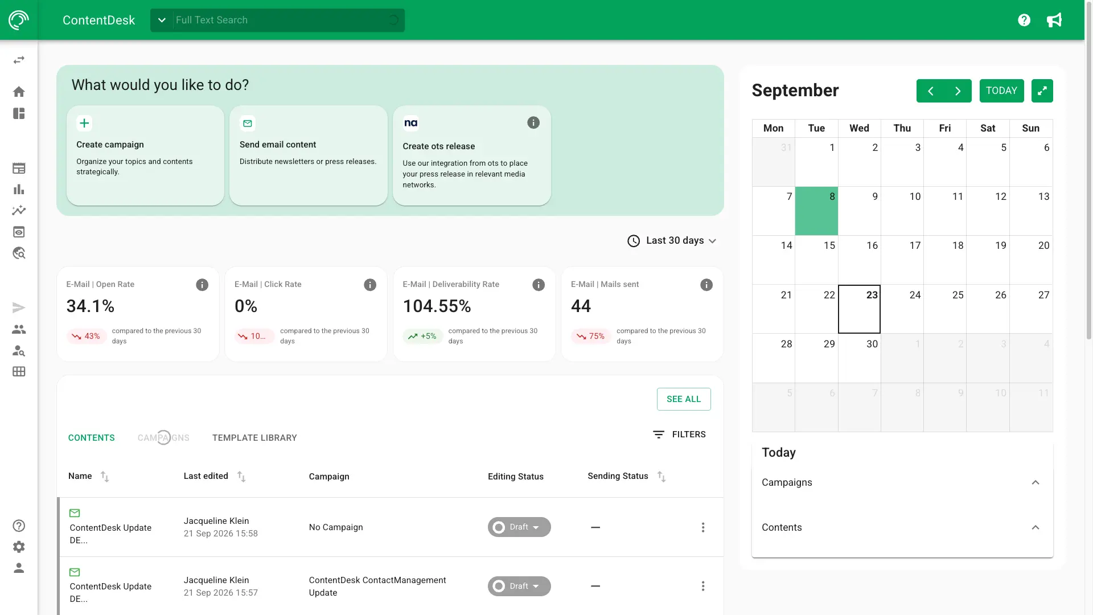The image size is (1093, 615).
Task: Click the help icon in top bar
Action: click(x=1024, y=20)
